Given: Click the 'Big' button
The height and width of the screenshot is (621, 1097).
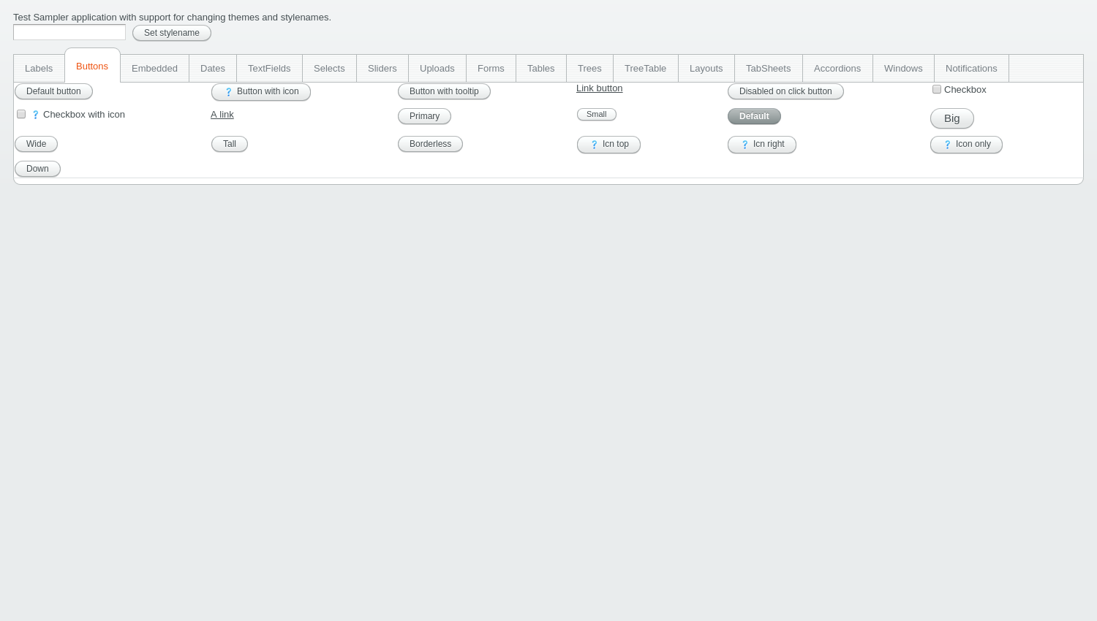Looking at the screenshot, I should click(x=952, y=118).
